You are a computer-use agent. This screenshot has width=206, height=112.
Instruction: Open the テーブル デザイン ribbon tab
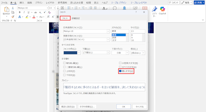click(x=119, y=3)
